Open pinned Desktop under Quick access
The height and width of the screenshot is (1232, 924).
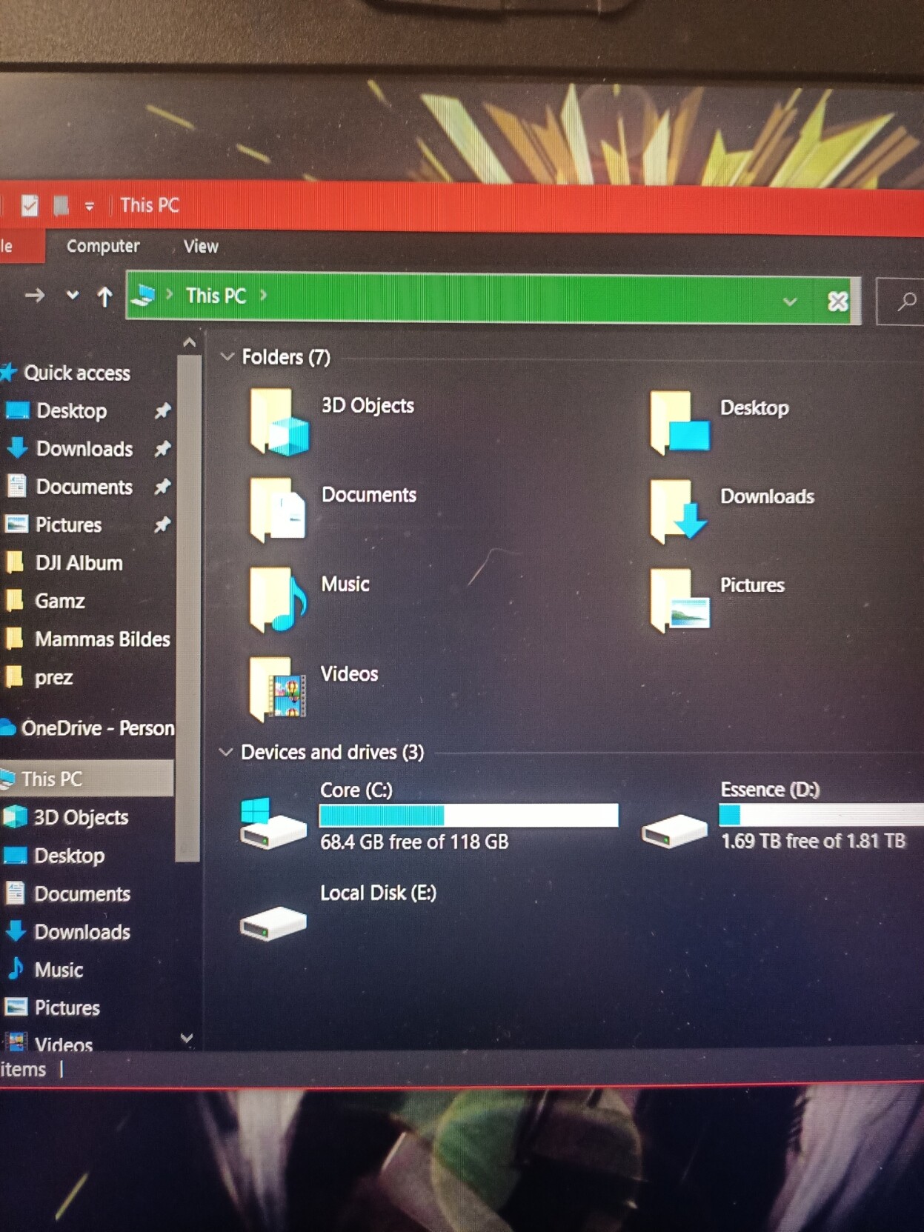72,410
